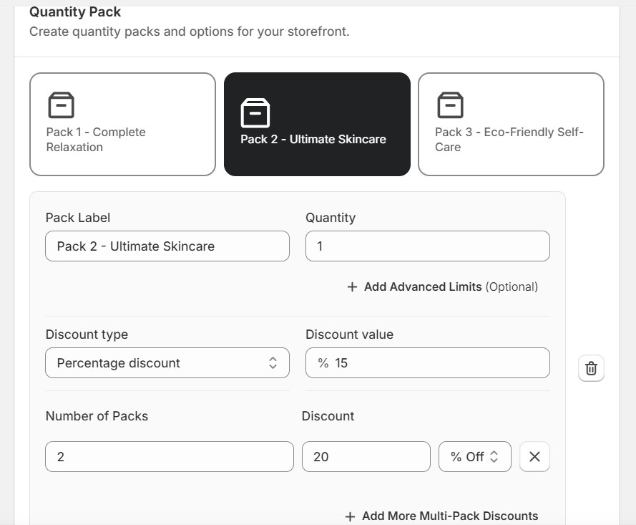
Task: Click the multi-pack Discount field showing 20
Action: tap(366, 457)
